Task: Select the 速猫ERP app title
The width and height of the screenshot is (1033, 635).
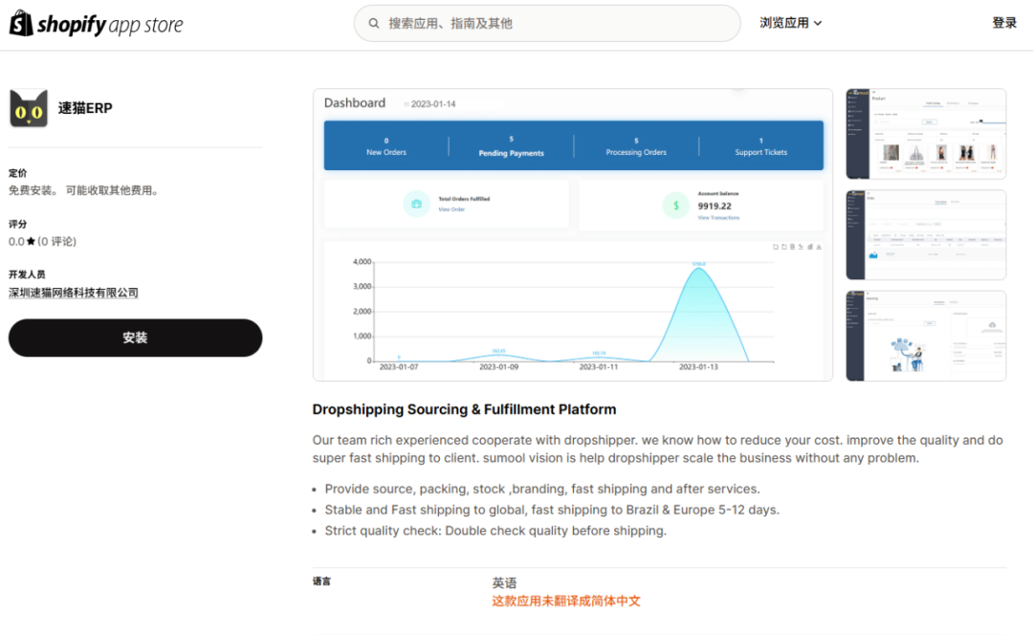Action: point(85,108)
